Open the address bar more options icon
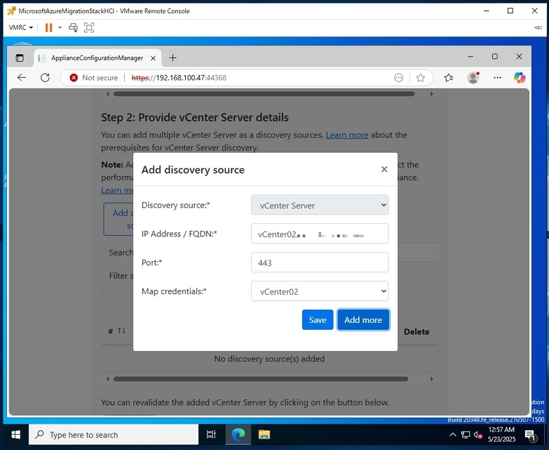 coord(399,78)
